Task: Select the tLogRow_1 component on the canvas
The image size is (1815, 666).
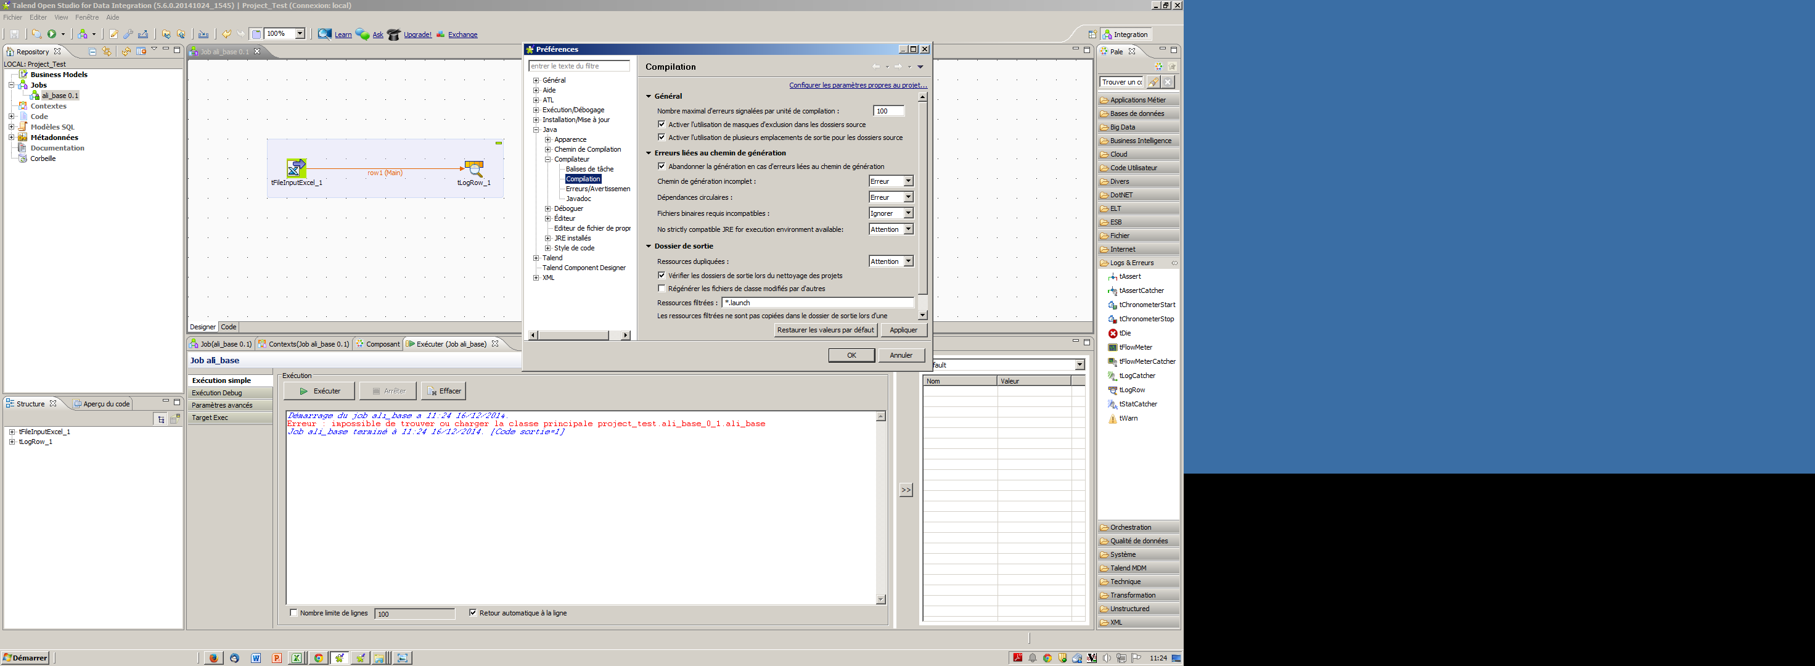Action: (x=474, y=168)
